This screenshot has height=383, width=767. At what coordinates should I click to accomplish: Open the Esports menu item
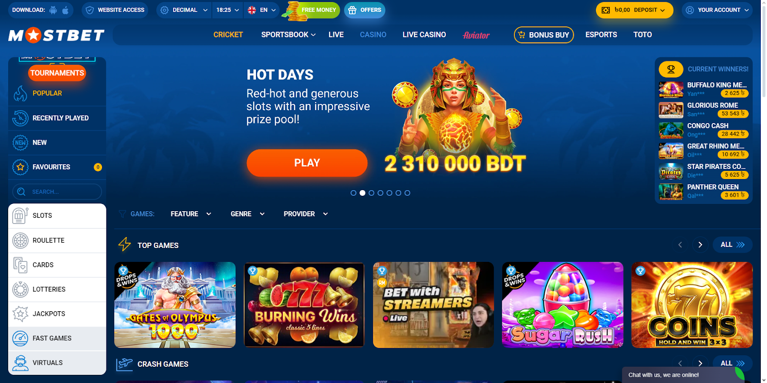pos(601,34)
